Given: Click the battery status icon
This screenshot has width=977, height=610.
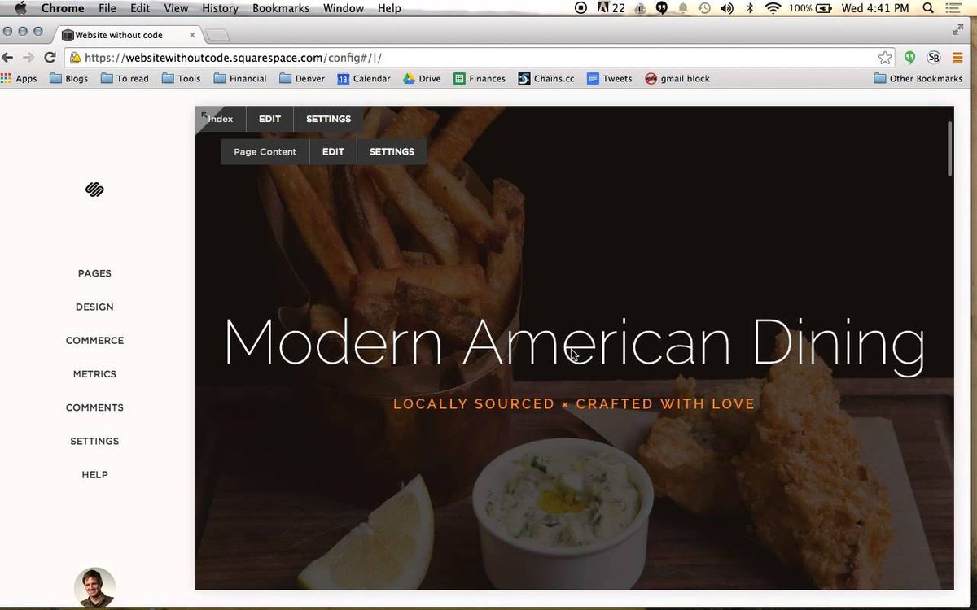Looking at the screenshot, I should (x=824, y=8).
